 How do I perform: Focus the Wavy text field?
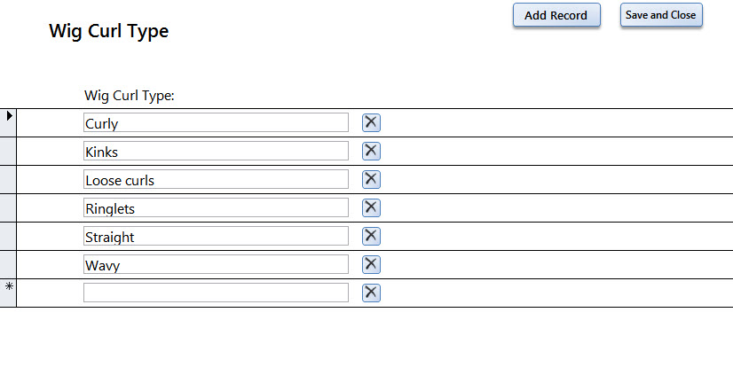coord(216,264)
